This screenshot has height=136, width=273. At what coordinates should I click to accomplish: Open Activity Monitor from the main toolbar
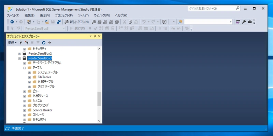point(164,22)
